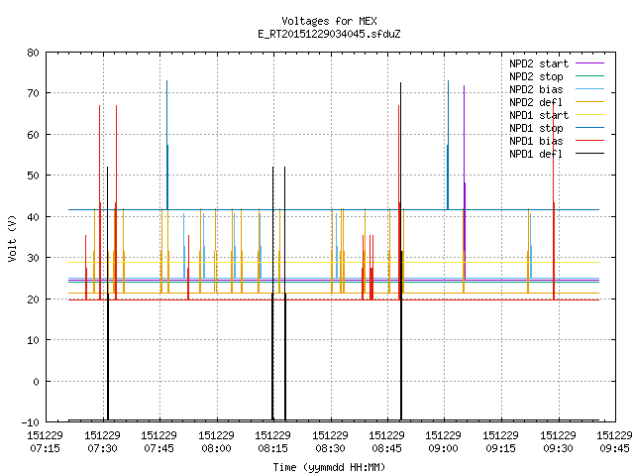The width and height of the screenshot is (634, 476).
Task: Click the y-axis tick label 50
Action: tap(33, 176)
